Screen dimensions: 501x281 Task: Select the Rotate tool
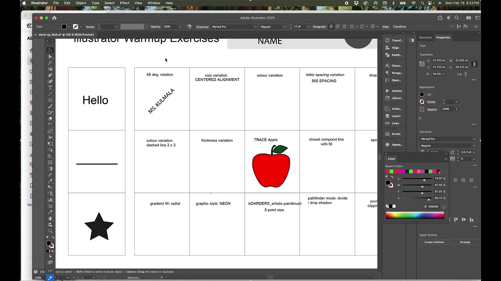(x=50, y=125)
